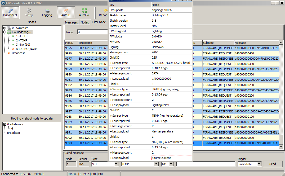Open the TEMP subtype dropdown

[156, 164]
